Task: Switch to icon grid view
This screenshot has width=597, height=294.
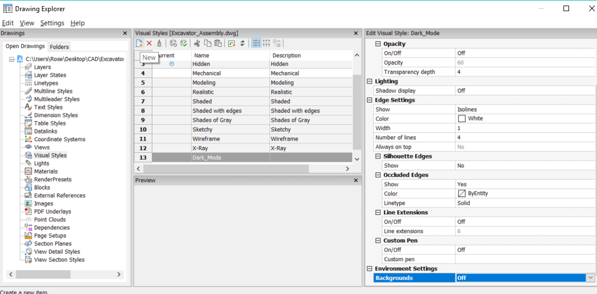Action: click(267, 44)
